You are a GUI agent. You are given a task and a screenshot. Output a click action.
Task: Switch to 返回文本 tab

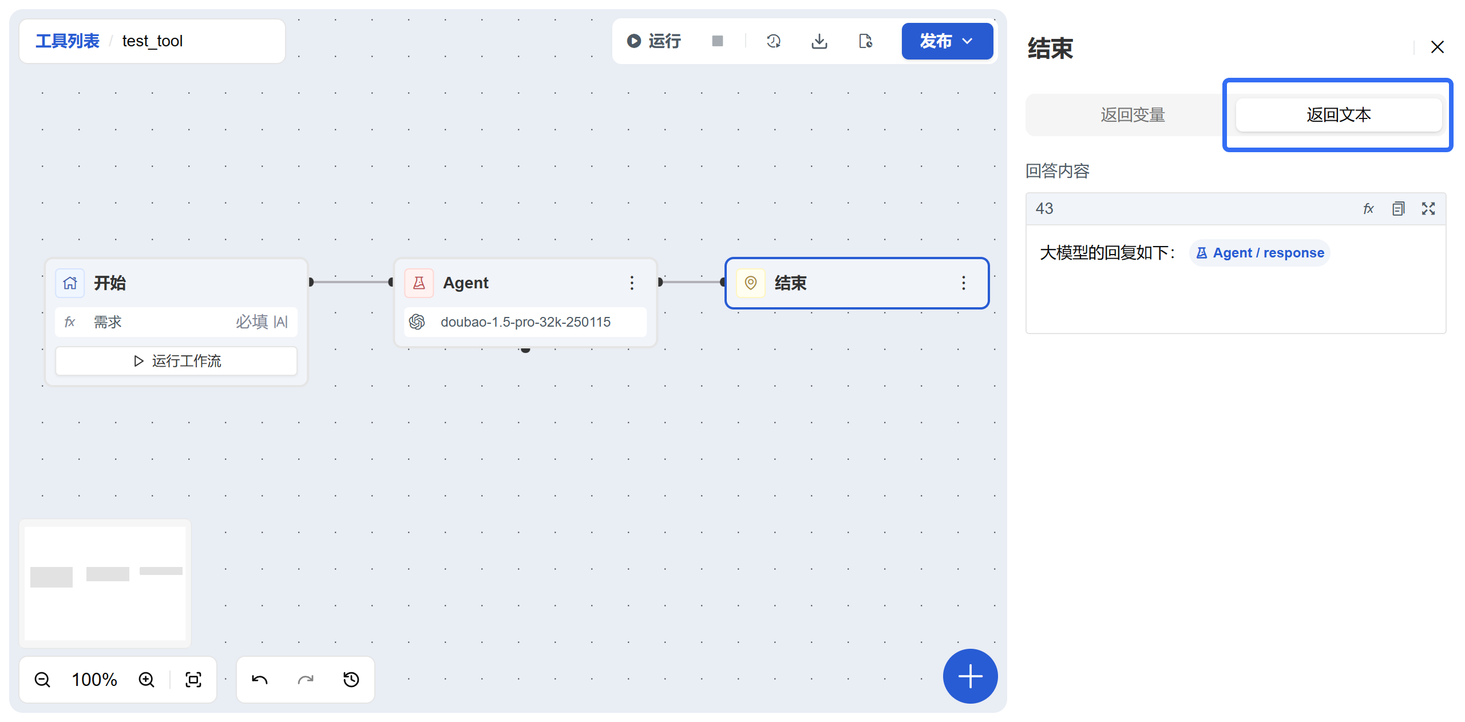pyautogui.click(x=1338, y=115)
